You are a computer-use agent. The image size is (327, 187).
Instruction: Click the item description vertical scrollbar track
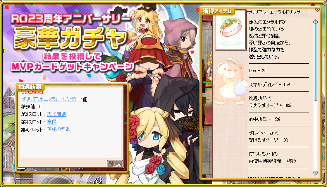(x=315, y=97)
